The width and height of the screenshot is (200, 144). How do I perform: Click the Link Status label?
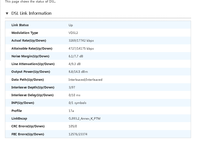click(x=20, y=25)
